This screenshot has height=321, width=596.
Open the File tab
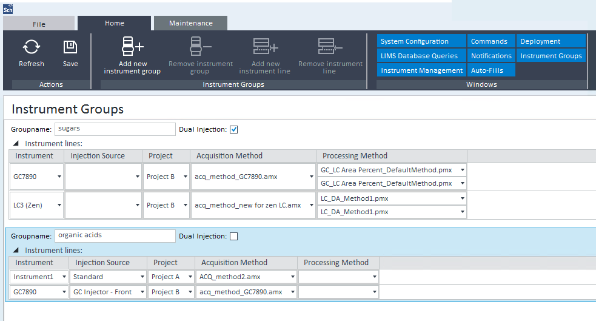39,24
